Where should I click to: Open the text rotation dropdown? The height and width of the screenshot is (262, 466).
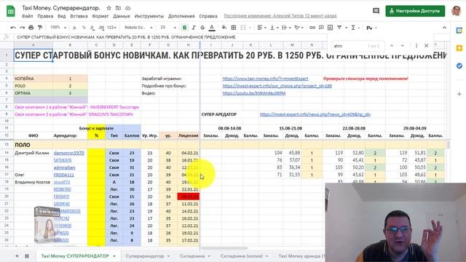299,28
